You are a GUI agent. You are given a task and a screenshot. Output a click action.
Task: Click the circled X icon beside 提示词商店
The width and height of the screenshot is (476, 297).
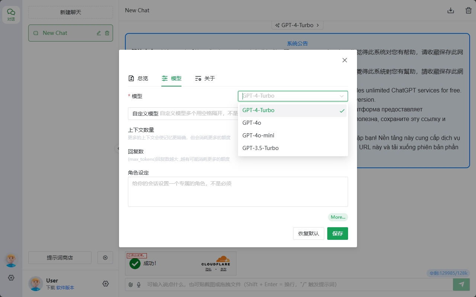(x=105, y=258)
